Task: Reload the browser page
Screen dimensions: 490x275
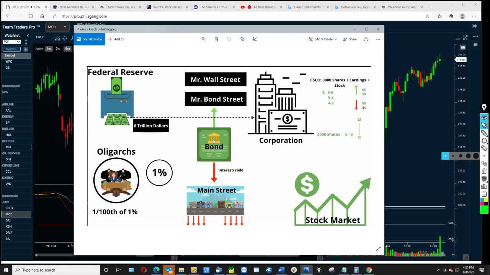Action: tap(31, 16)
